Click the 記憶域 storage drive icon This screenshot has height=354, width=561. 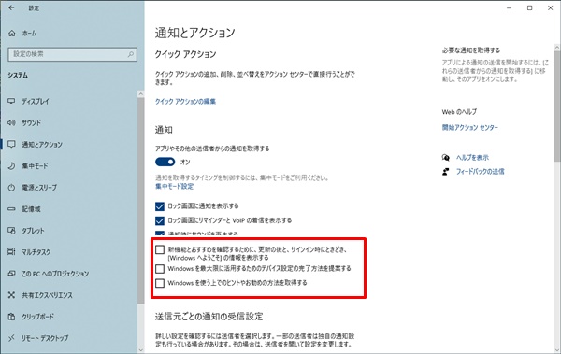(x=11, y=209)
